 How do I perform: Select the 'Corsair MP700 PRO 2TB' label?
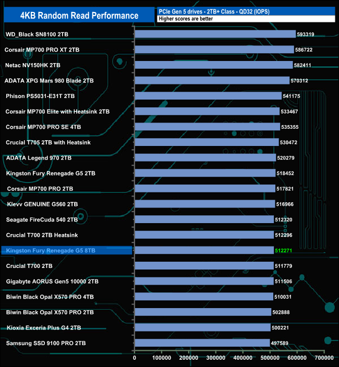point(40,189)
